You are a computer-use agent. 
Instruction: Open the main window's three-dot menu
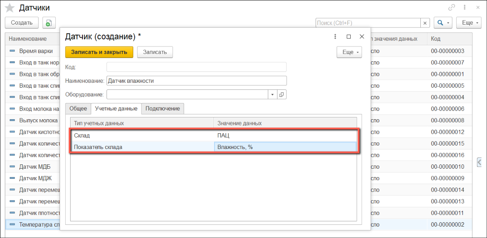pyautogui.click(x=465, y=8)
